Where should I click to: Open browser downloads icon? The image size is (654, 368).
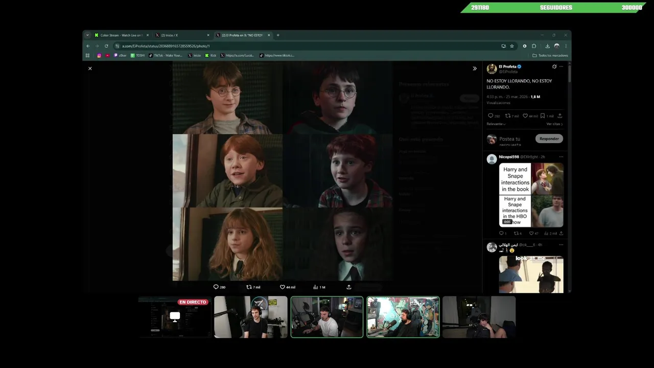[x=548, y=46]
